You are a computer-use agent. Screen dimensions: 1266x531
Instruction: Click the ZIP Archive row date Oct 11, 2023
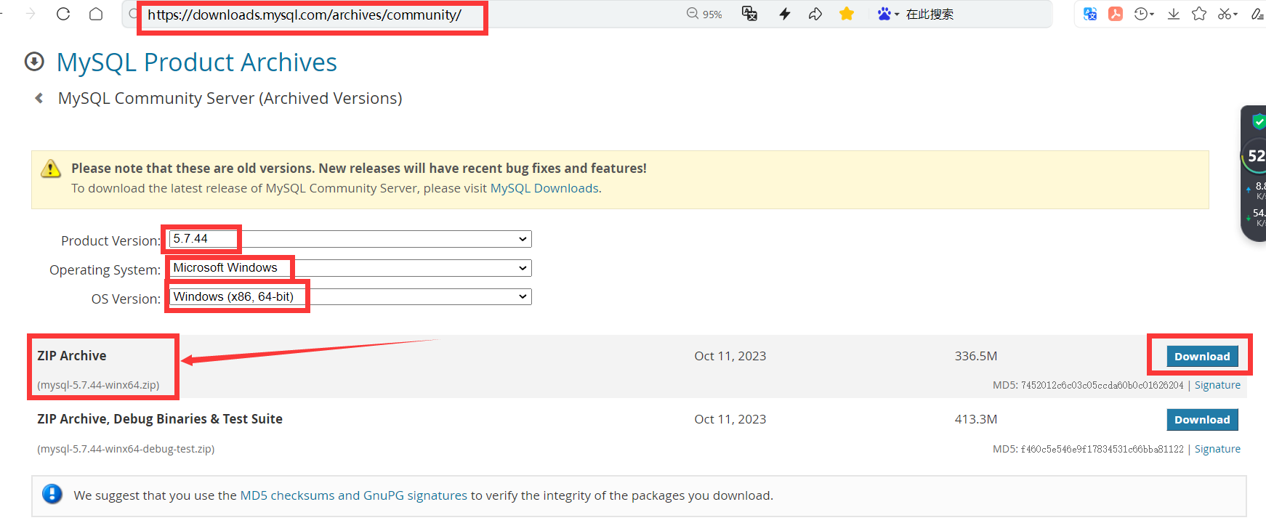click(730, 356)
